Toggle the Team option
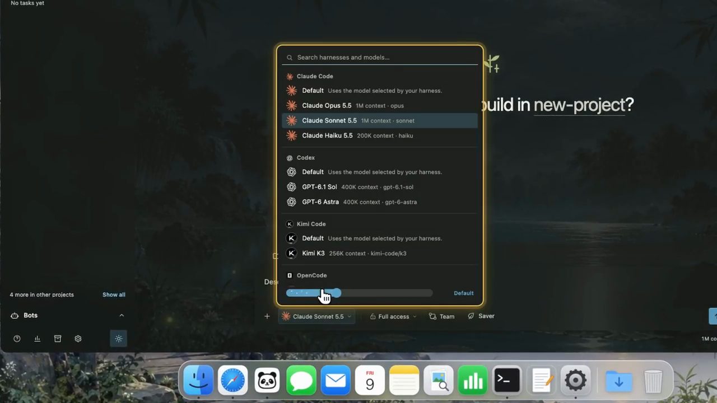Screen dimensions: 717x403 coord(441,316)
